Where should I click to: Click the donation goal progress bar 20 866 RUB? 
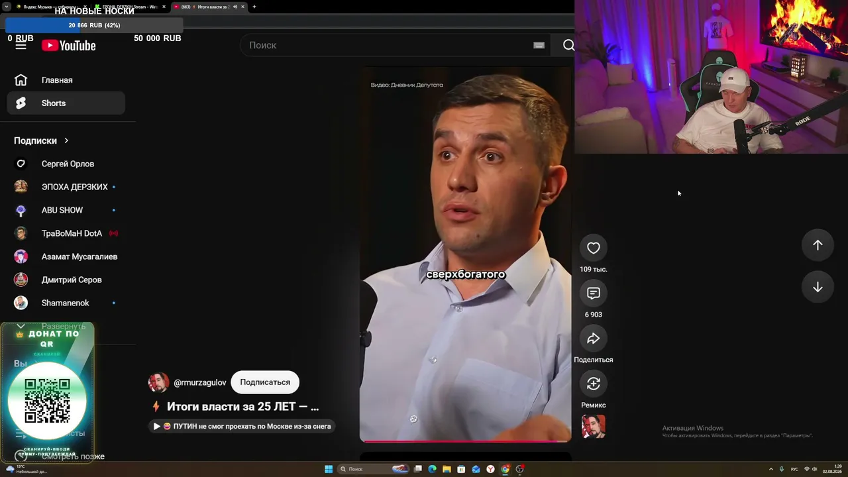[94, 25]
